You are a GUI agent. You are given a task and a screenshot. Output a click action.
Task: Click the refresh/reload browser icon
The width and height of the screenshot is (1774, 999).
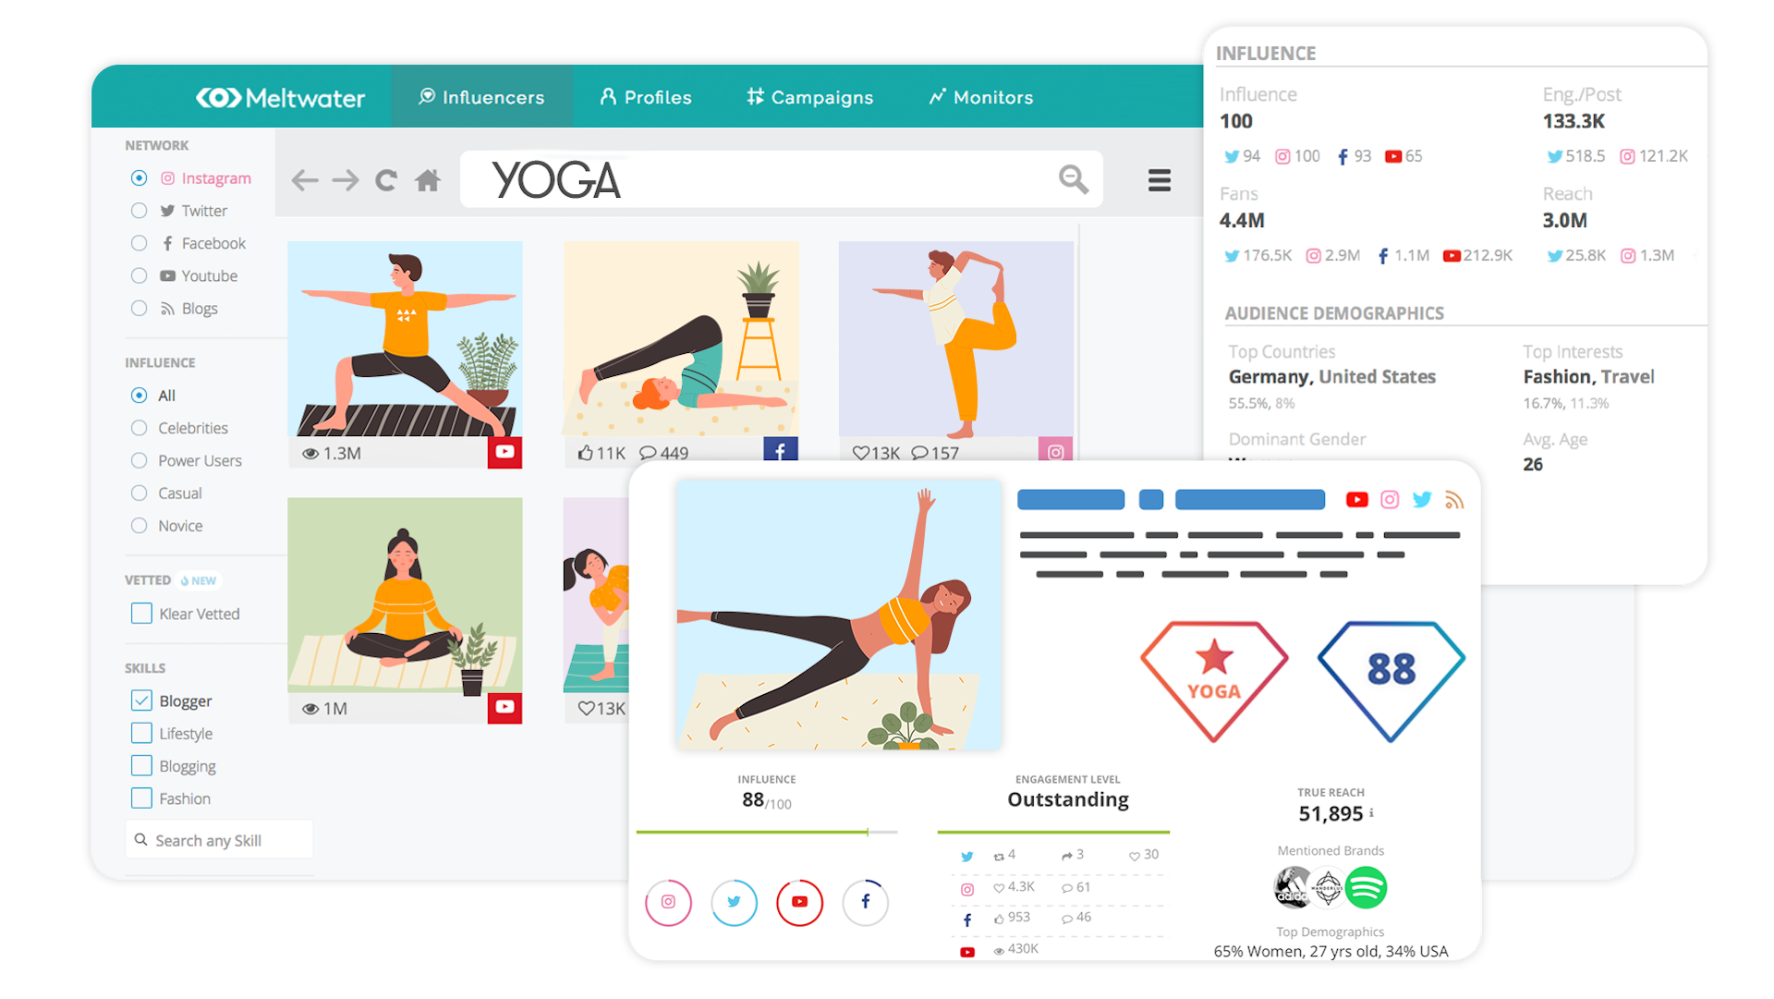coord(387,180)
